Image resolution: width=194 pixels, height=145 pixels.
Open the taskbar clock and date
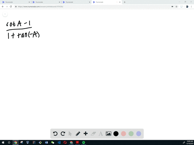[190, 143]
